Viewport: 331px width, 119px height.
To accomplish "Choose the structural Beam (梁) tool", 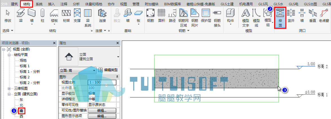I will click(21, 16).
